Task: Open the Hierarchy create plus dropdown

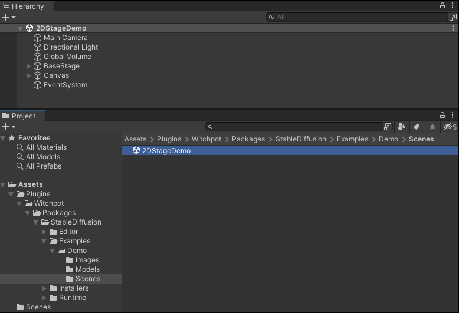Action: click(x=8, y=17)
